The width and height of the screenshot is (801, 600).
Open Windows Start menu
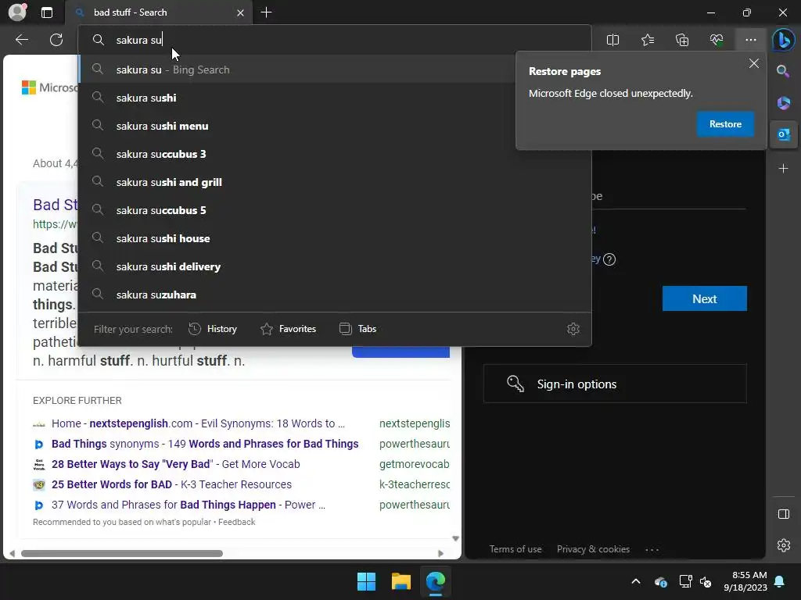(366, 581)
